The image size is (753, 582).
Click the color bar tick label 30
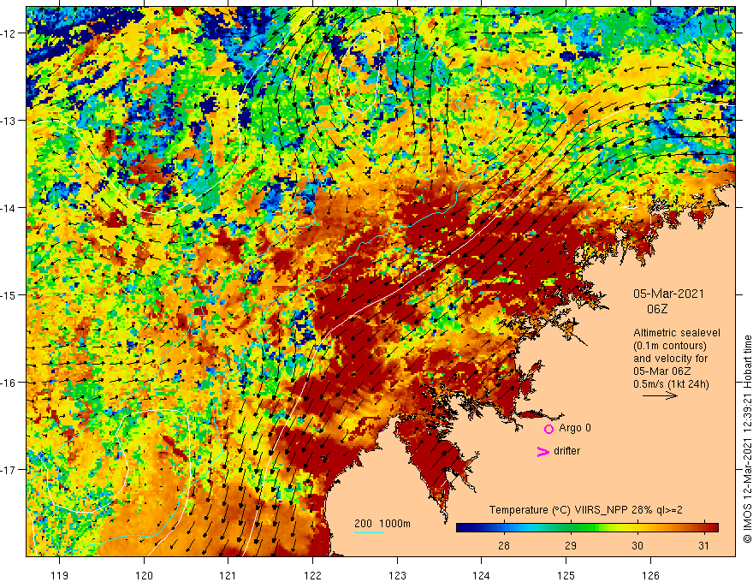click(x=637, y=545)
